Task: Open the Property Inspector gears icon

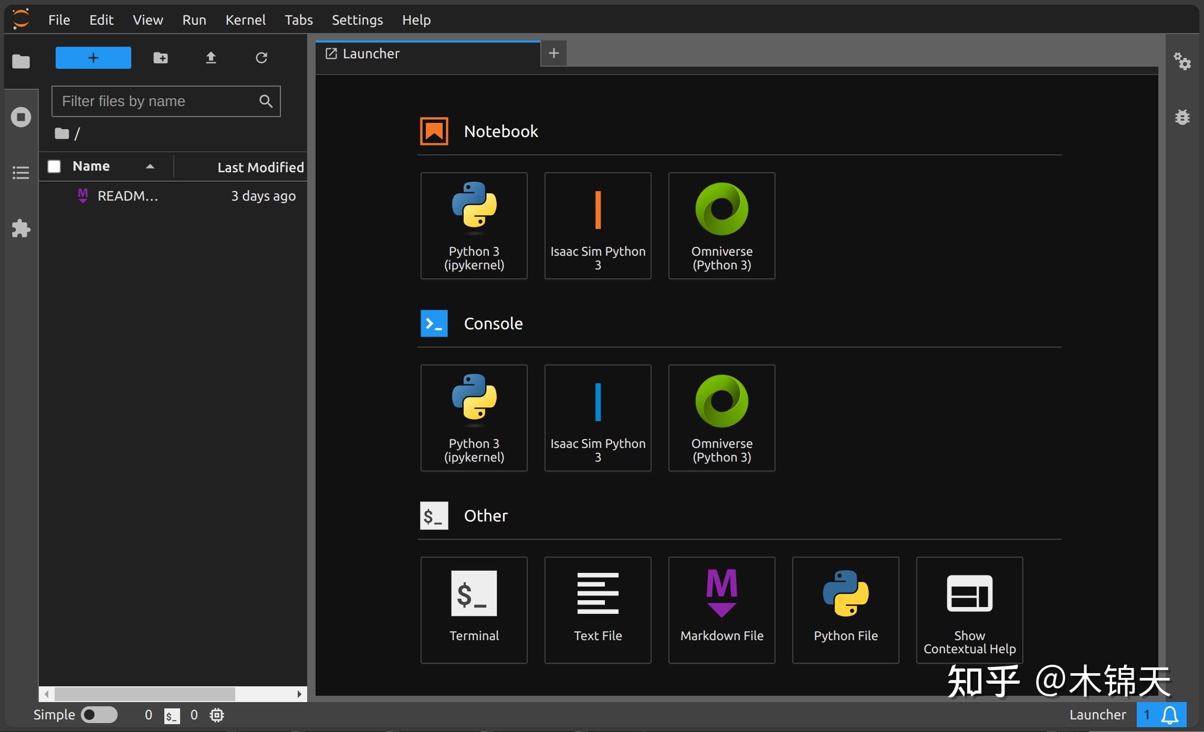Action: coord(1182,61)
